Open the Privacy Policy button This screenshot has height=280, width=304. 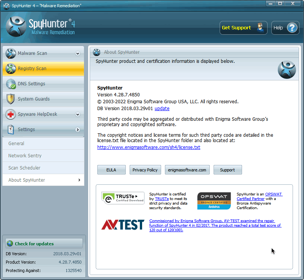pos(145,170)
